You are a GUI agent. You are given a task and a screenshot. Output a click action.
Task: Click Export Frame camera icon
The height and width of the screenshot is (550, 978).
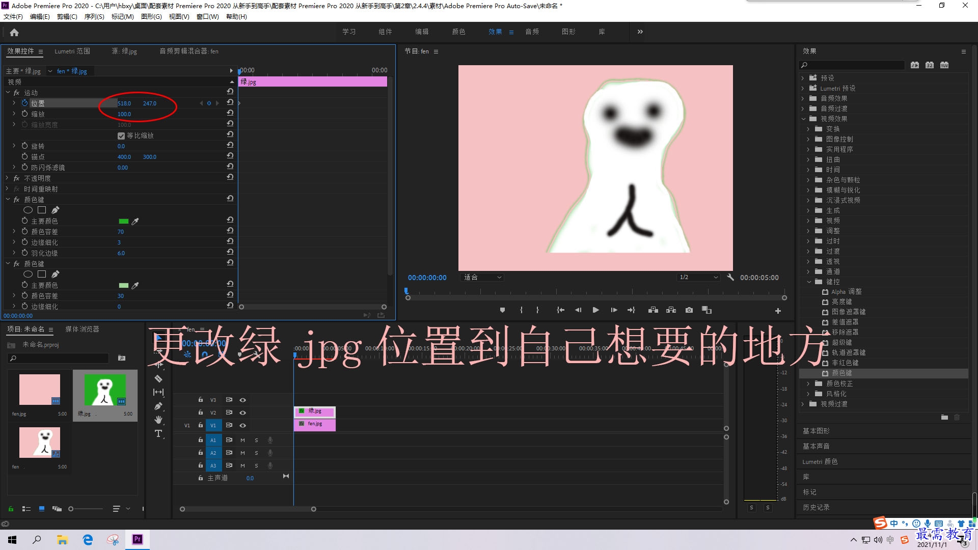689,310
